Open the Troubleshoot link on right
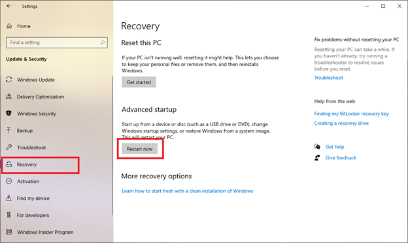 pyautogui.click(x=328, y=78)
